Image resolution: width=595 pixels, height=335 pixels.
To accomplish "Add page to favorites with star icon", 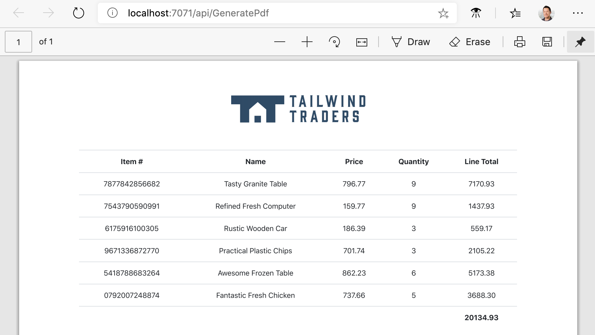I will tap(443, 13).
